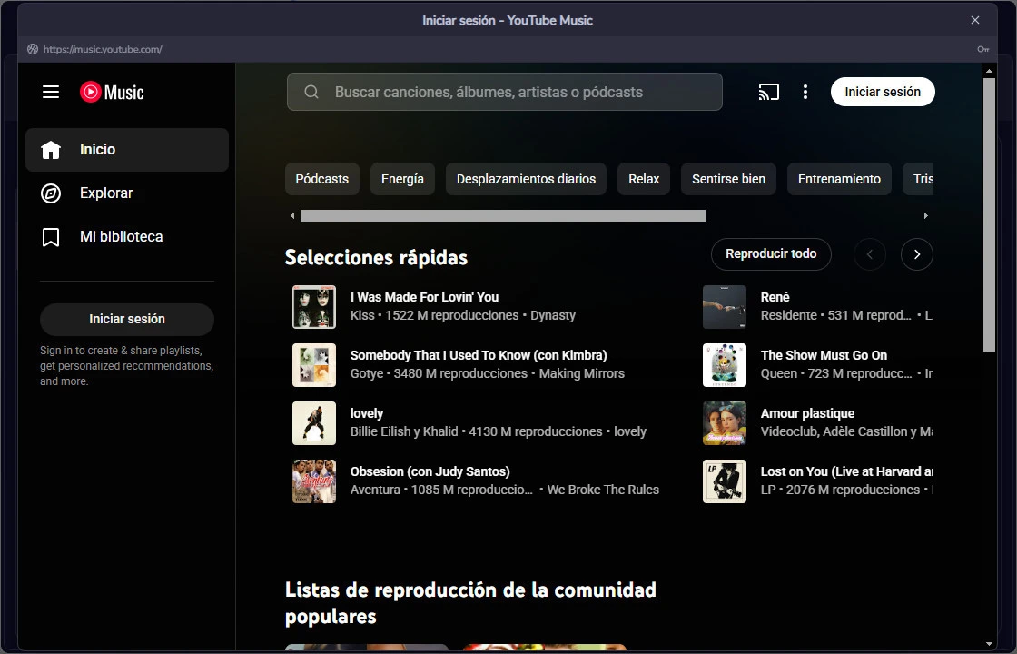Viewport: 1017px width, 654px height.
Task: Open the Sentirse bien category
Action: point(727,179)
